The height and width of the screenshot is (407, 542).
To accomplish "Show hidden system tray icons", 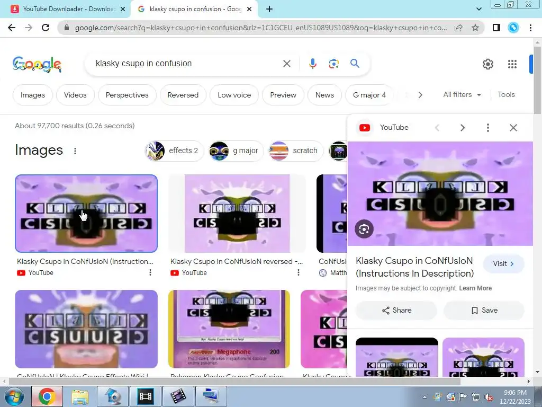I will 424,397.
